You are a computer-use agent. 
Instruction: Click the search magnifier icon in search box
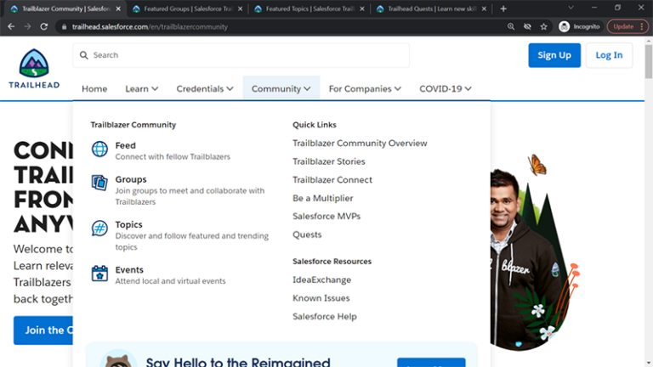(x=83, y=55)
